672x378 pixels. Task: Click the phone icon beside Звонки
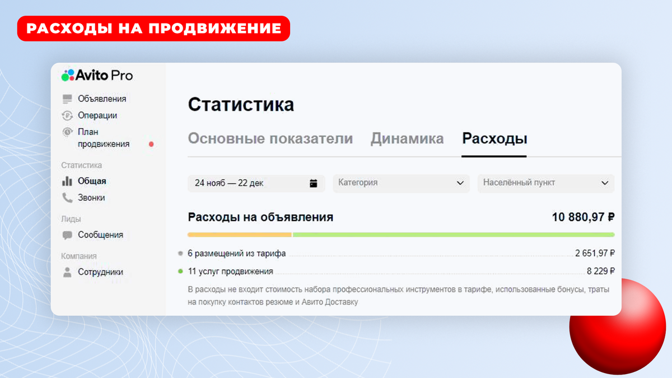point(67,198)
